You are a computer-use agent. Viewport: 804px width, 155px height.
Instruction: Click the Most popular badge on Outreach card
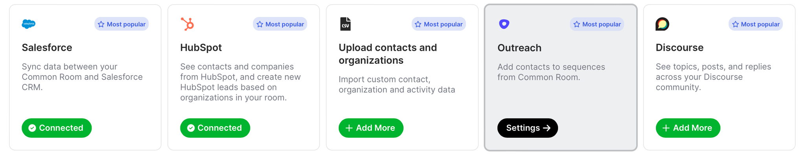tap(597, 24)
